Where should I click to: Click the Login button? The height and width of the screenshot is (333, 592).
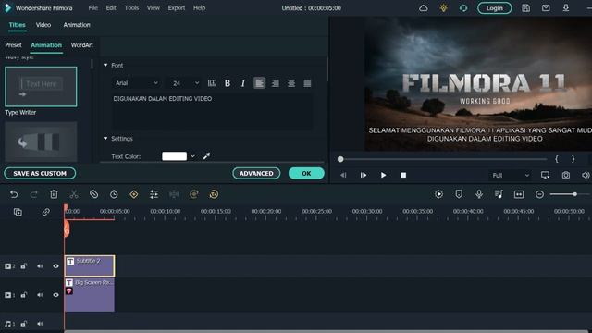[x=495, y=8]
